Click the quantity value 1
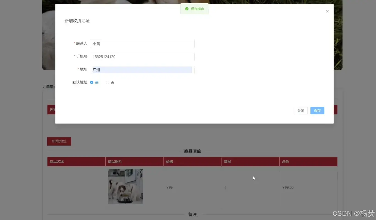This screenshot has width=376, height=220. point(225,188)
